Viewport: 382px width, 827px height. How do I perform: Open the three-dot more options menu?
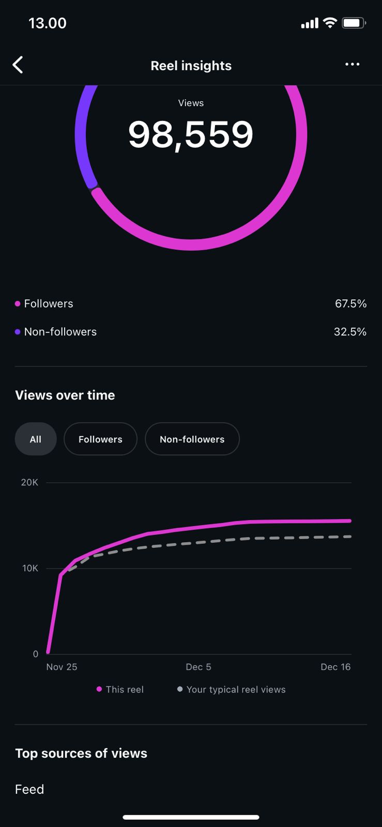(352, 64)
